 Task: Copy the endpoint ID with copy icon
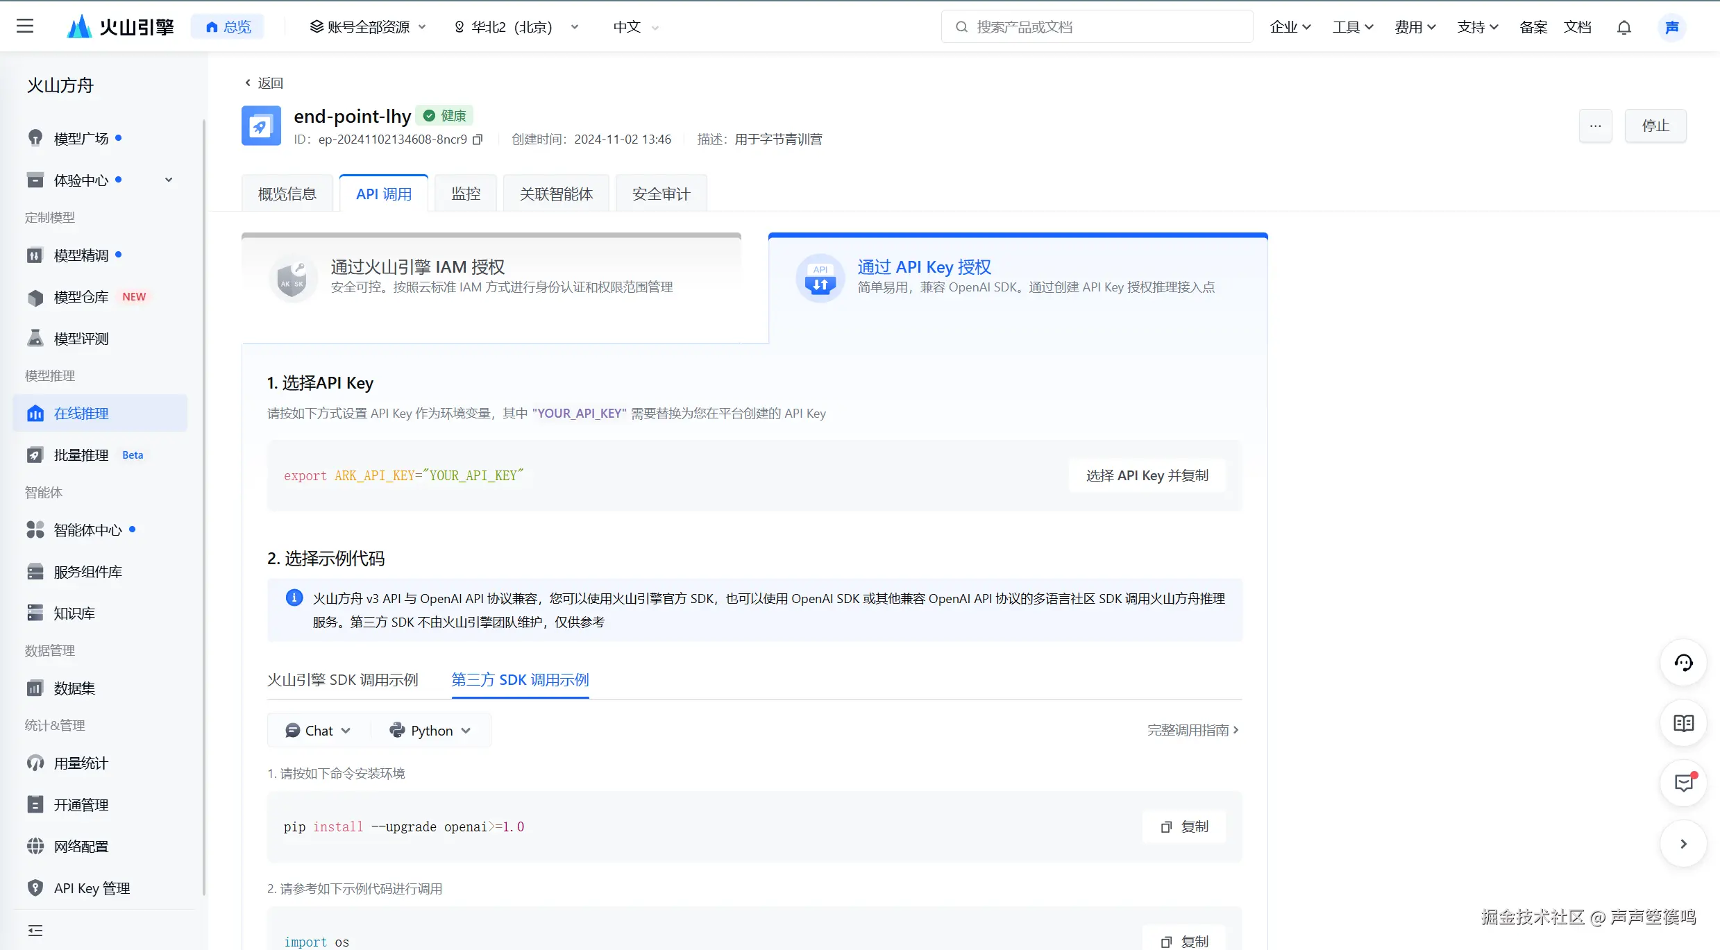(478, 139)
